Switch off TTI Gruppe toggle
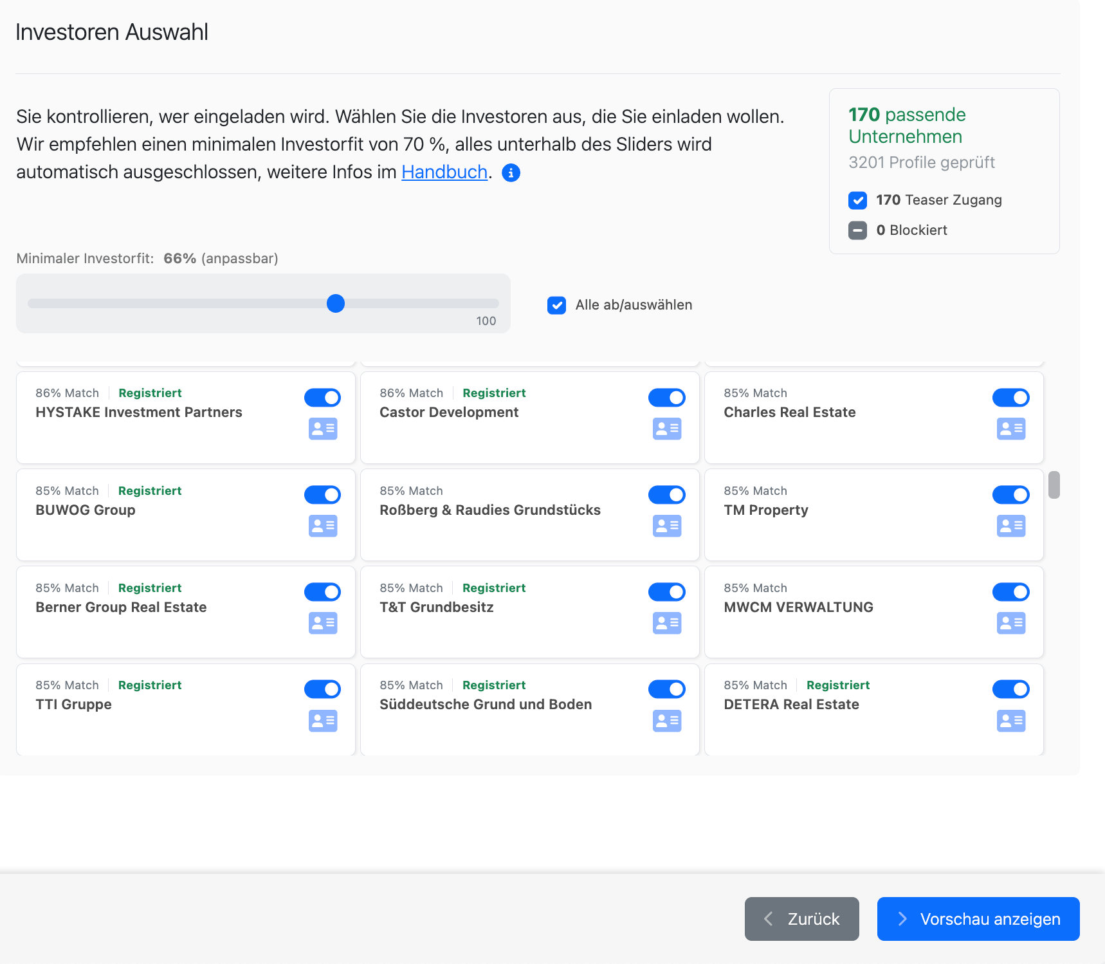The image size is (1105, 964). coord(322,689)
